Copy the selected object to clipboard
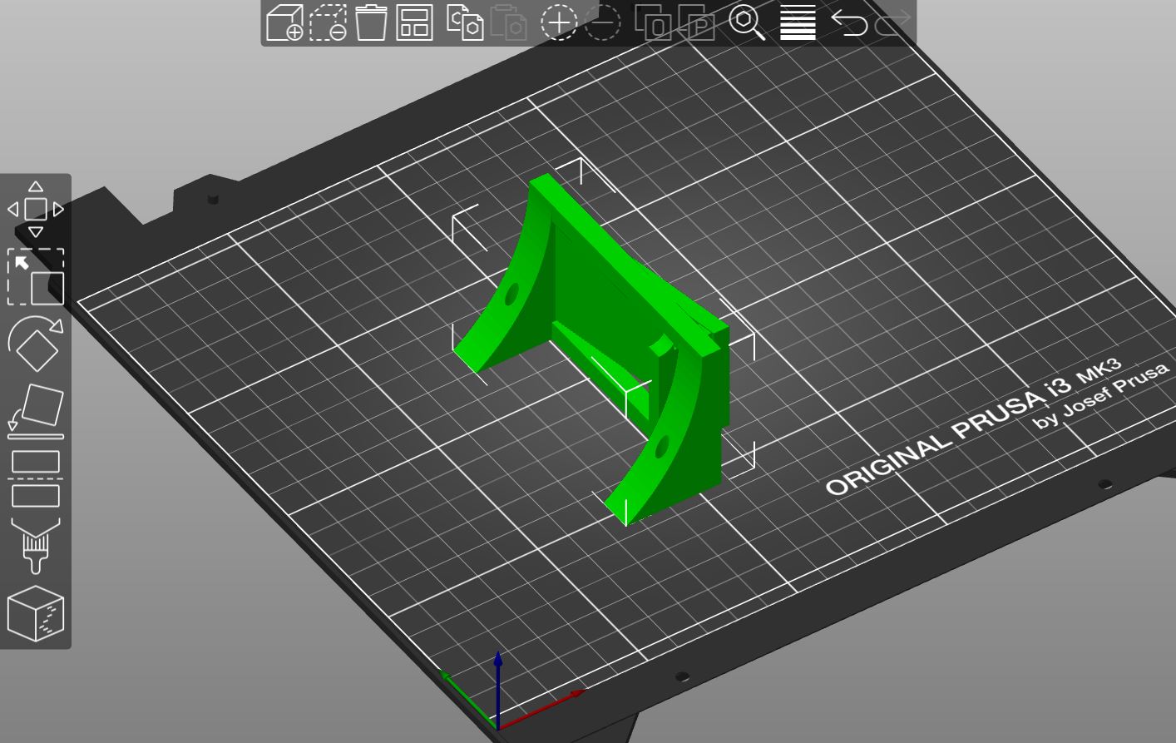The height and width of the screenshot is (743, 1176). 465,22
